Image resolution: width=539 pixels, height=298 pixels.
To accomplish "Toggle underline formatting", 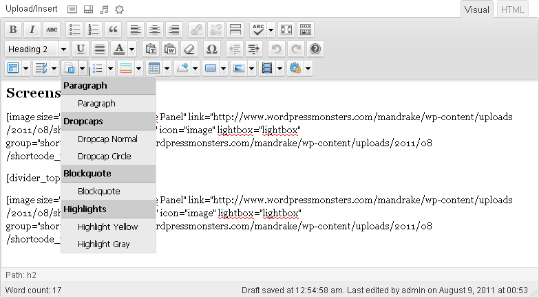I will tap(81, 49).
